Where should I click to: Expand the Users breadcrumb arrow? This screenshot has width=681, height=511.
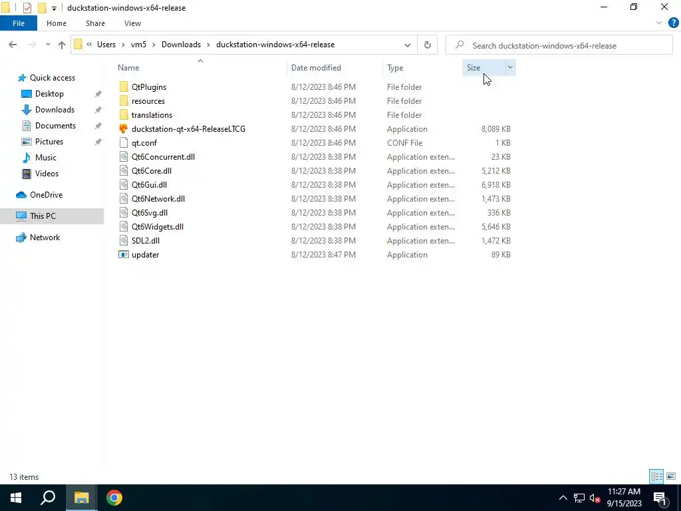[123, 45]
